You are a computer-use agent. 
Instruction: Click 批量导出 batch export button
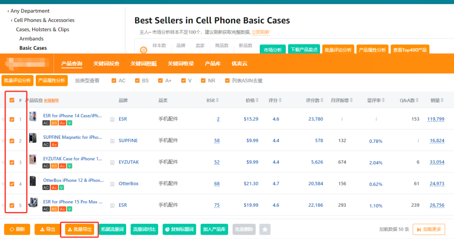click(79, 229)
